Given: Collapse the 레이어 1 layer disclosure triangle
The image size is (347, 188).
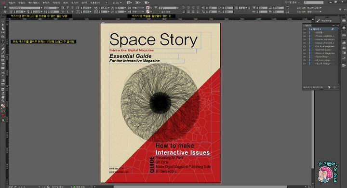Looking at the screenshot, I should click(x=312, y=29).
